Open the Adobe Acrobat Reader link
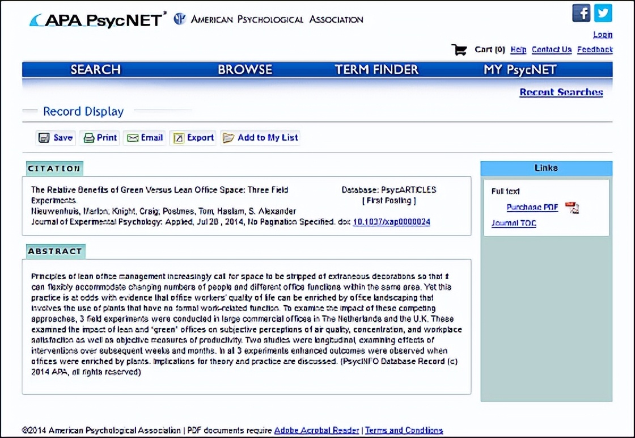 317,430
